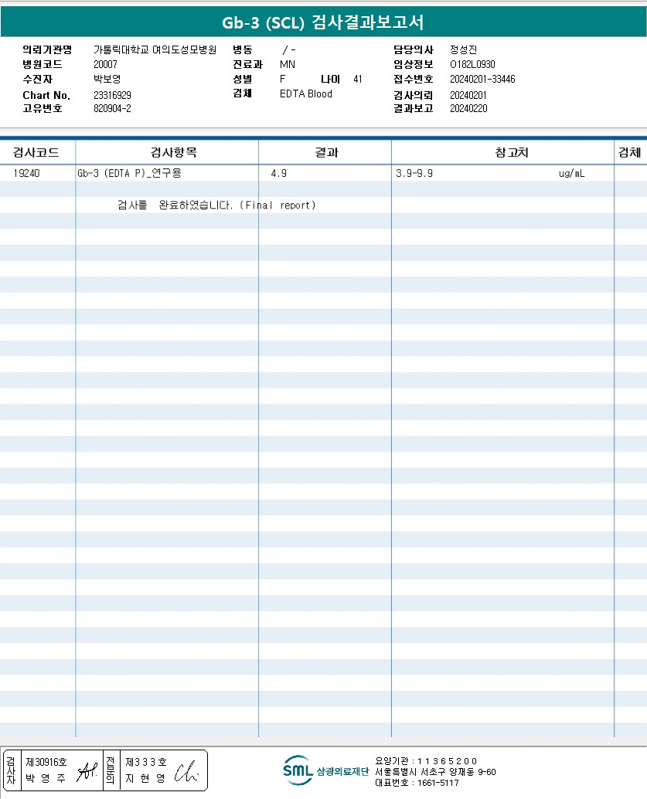Select the result value 4.9

point(278,174)
